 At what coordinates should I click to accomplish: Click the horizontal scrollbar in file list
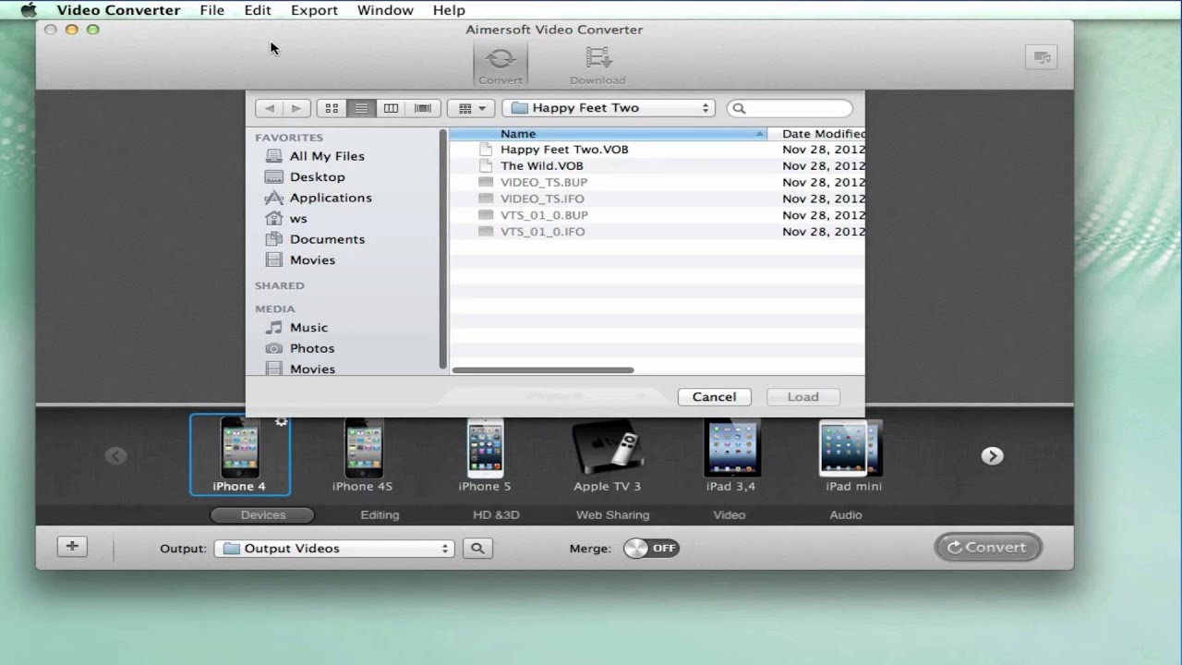click(x=543, y=370)
